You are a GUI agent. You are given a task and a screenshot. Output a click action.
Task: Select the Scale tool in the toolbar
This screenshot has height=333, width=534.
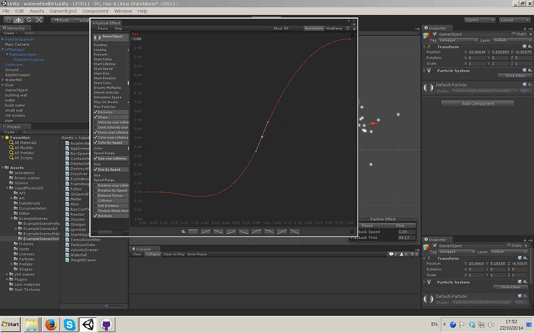[x=39, y=19]
